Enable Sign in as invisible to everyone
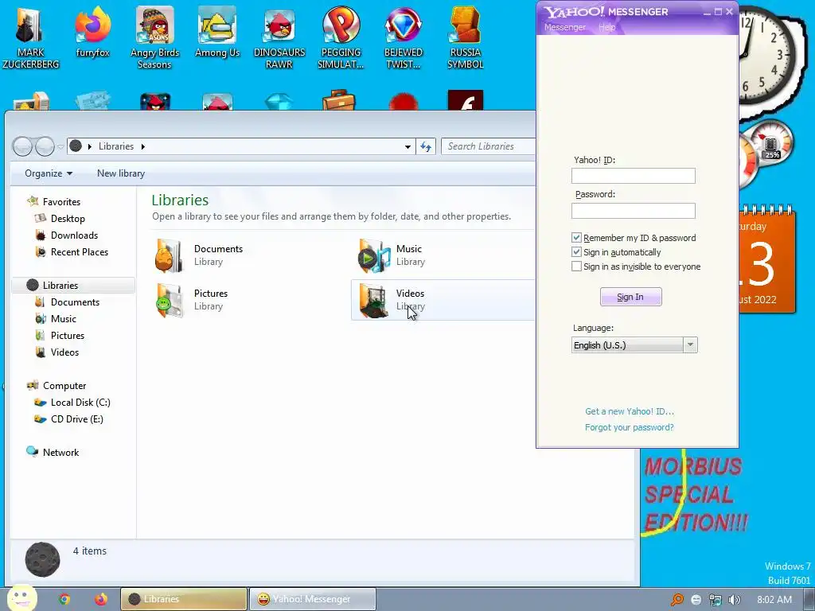815x611 pixels. (x=576, y=267)
